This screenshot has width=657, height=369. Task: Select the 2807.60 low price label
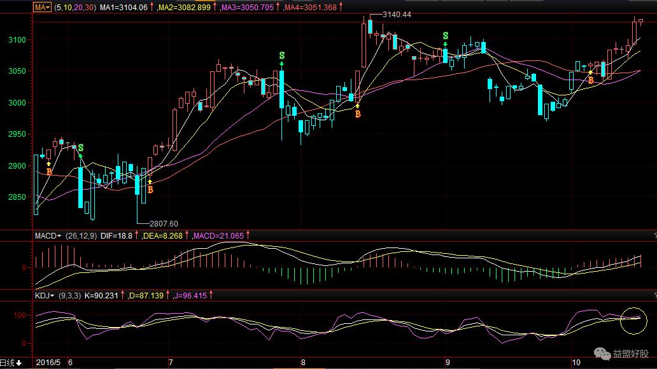[164, 223]
